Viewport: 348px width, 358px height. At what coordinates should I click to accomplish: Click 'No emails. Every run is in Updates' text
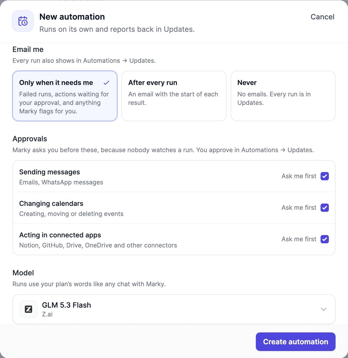tap(274, 98)
